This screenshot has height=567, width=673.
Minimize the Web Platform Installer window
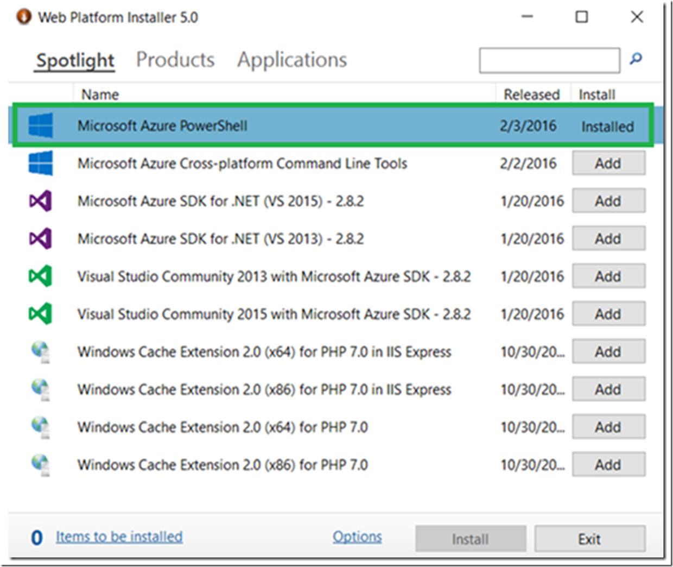tap(527, 17)
